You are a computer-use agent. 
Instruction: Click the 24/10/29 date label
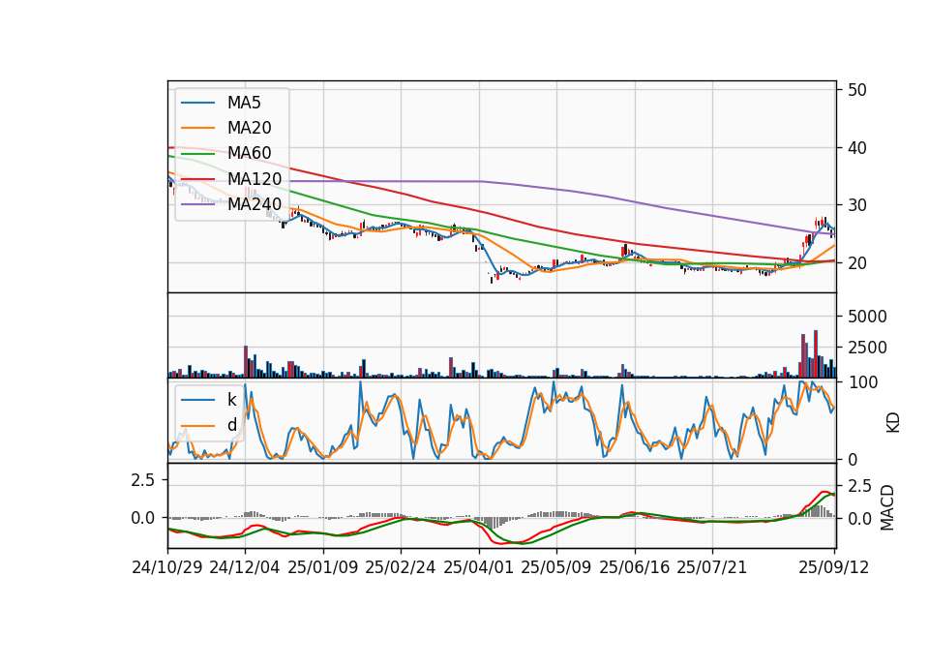coord(167,567)
